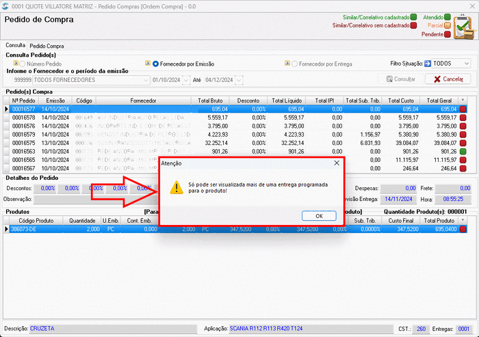Click the Total Produto column header
Viewport: 479px width, 337px height.
tap(439, 221)
